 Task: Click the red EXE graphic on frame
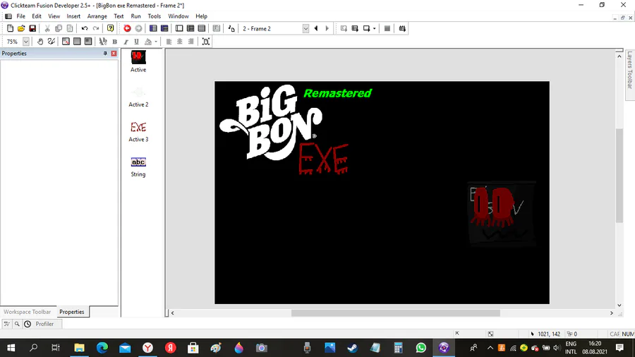pos(323,159)
